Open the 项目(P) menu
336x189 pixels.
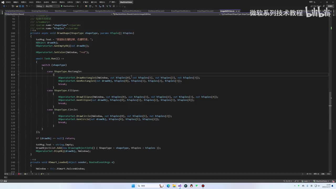click(38, 2)
